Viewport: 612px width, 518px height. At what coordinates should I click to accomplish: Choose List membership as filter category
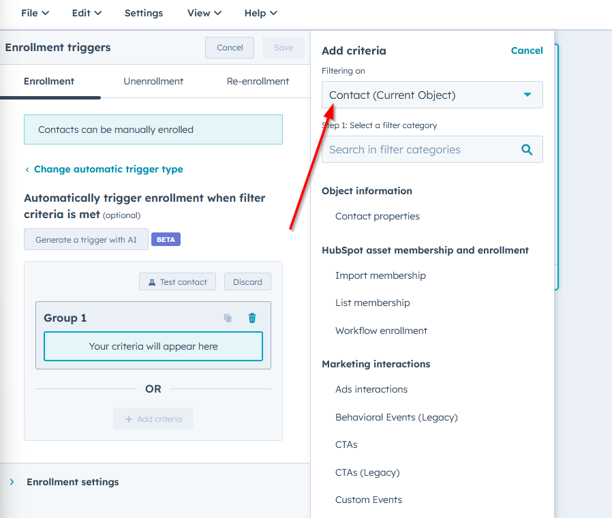coord(372,303)
